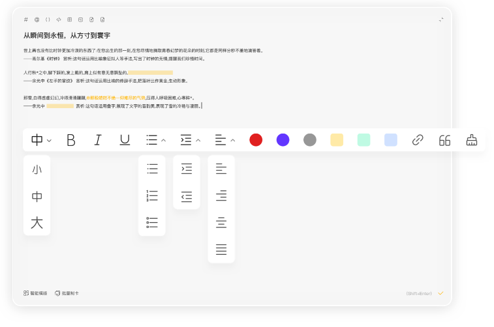Collapse the editor with the shrink icon
The height and width of the screenshot is (327, 494).
(x=441, y=20)
